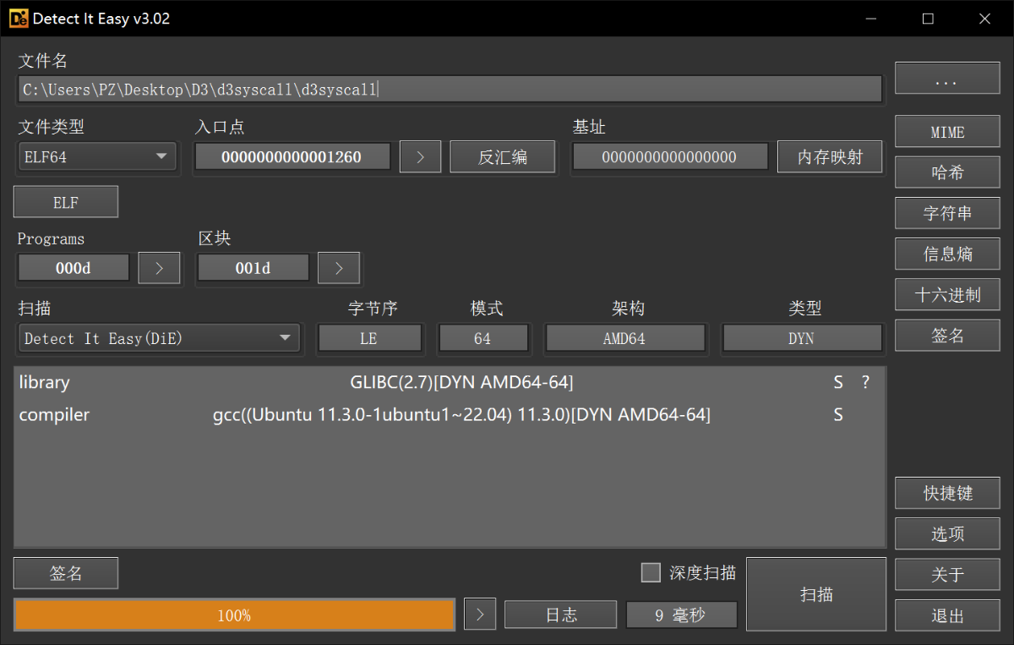Click the Detect It Easy app icon in title bar
1014x645 pixels.
tap(19, 19)
